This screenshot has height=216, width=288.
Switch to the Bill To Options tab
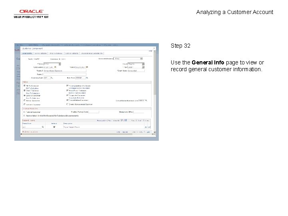pos(40,53)
